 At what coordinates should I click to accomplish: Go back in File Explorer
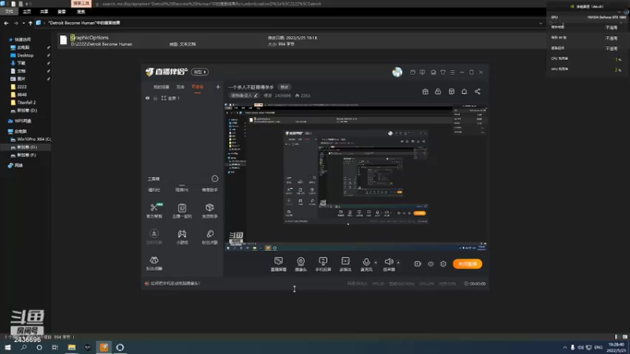6,23
